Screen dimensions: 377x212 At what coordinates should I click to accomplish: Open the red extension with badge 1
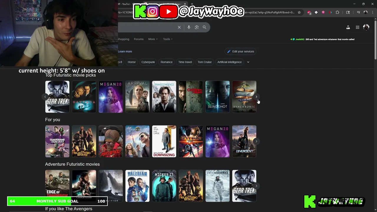(x=309, y=12)
